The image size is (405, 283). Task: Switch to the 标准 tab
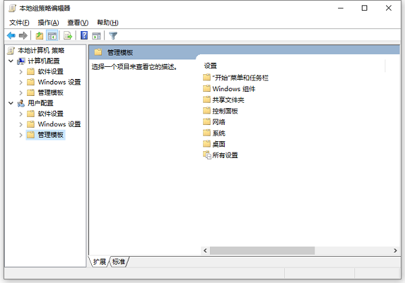119,261
